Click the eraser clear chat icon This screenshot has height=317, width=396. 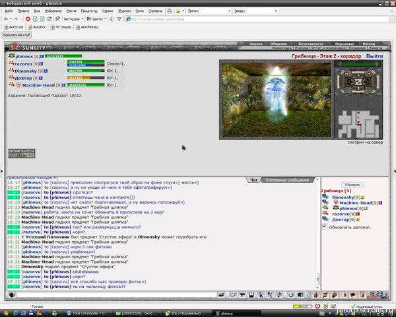pos(232,295)
